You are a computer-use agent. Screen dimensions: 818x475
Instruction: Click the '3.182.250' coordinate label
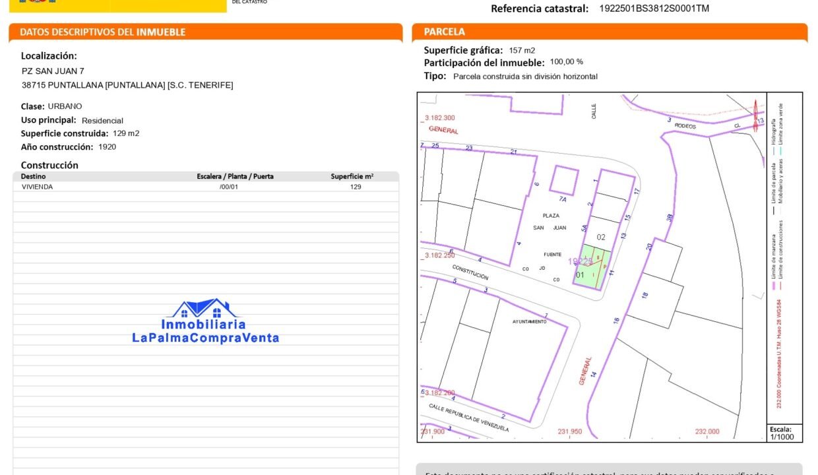[x=441, y=255]
